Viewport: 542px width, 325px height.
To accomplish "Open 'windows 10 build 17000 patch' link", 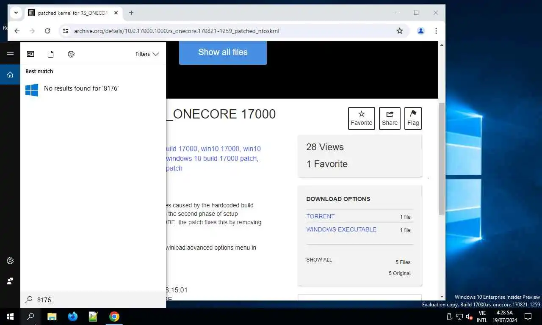I will pos(212,158).
